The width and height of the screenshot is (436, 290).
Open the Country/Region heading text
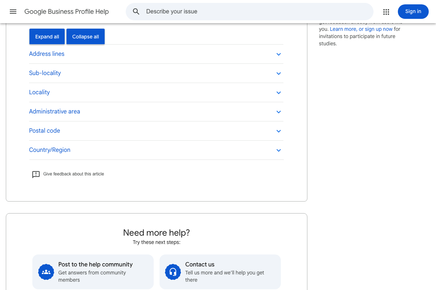50,150
